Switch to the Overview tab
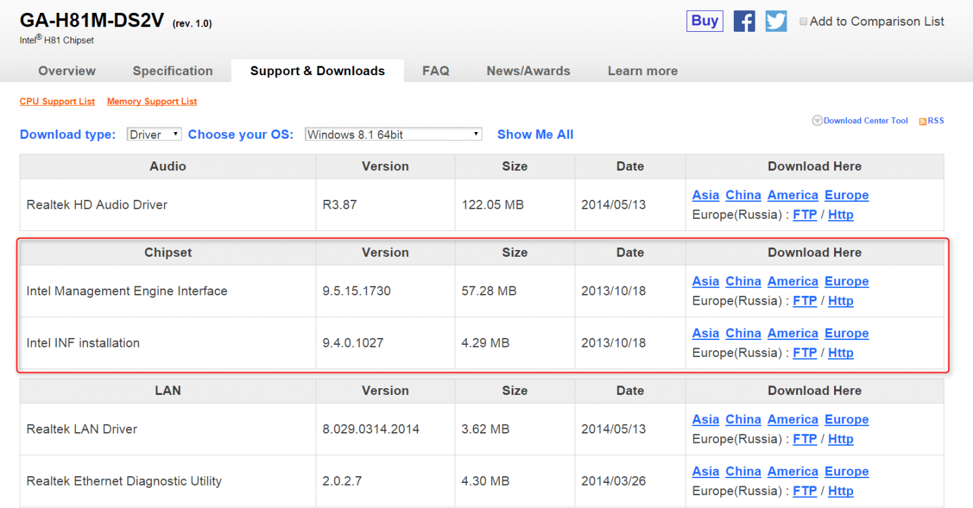The height and width of the screenshot is (508, 973). pos(67,71)
